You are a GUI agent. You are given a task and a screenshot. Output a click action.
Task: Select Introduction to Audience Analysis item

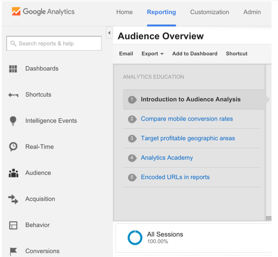194,100
